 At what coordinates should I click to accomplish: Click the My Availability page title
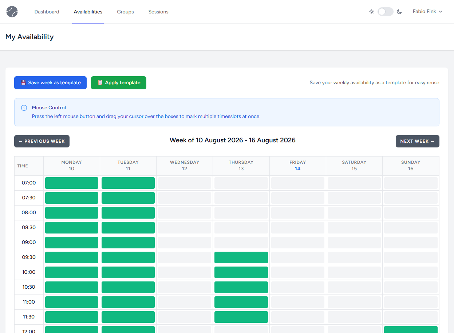point(29,37)
